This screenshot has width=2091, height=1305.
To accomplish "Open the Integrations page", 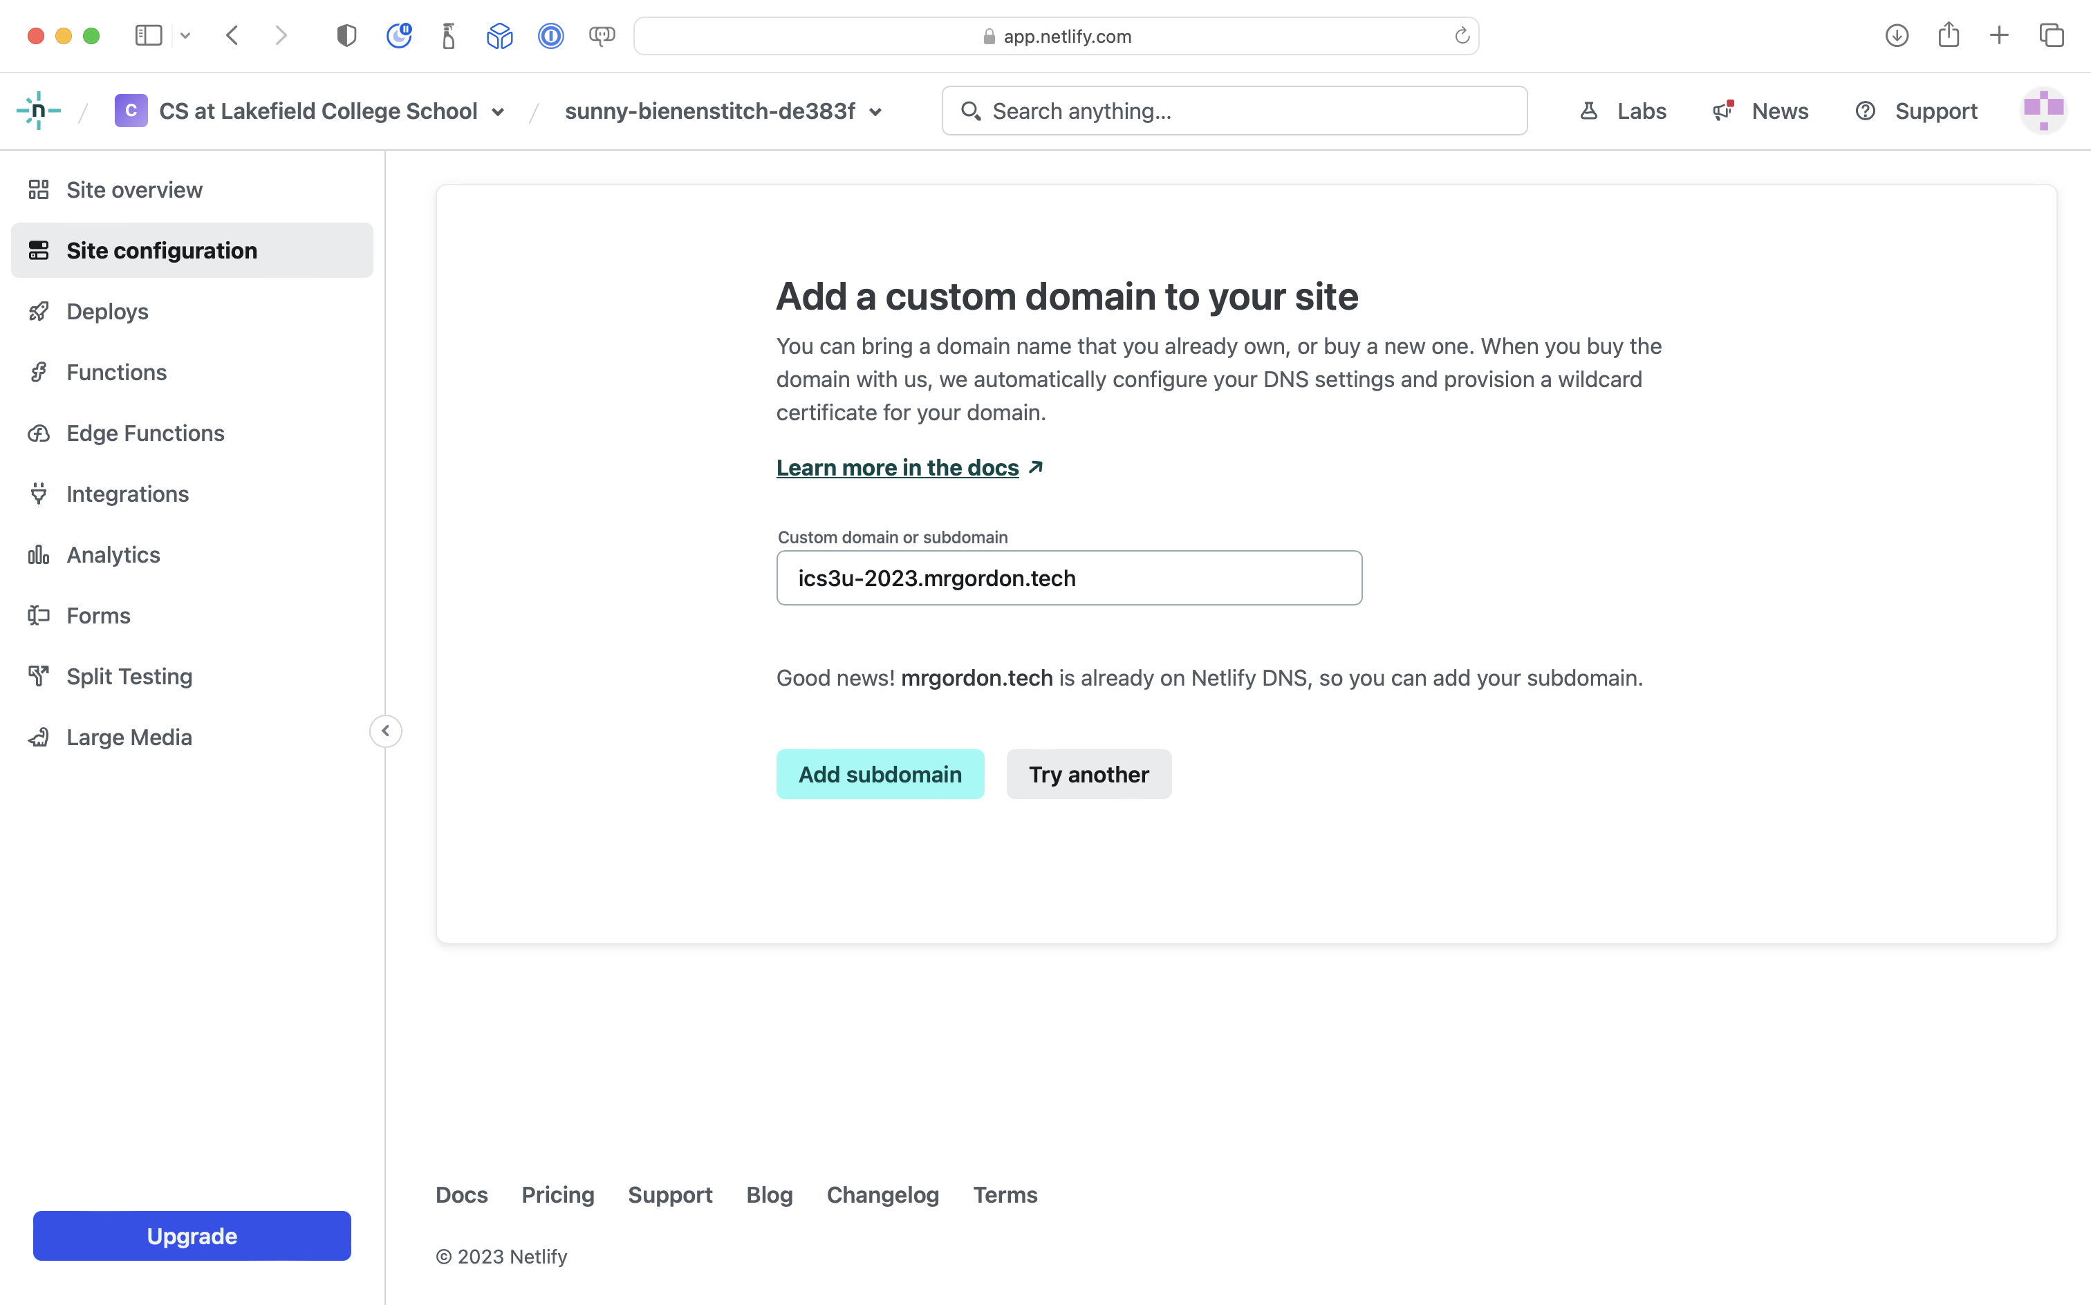I will (192, 494).
